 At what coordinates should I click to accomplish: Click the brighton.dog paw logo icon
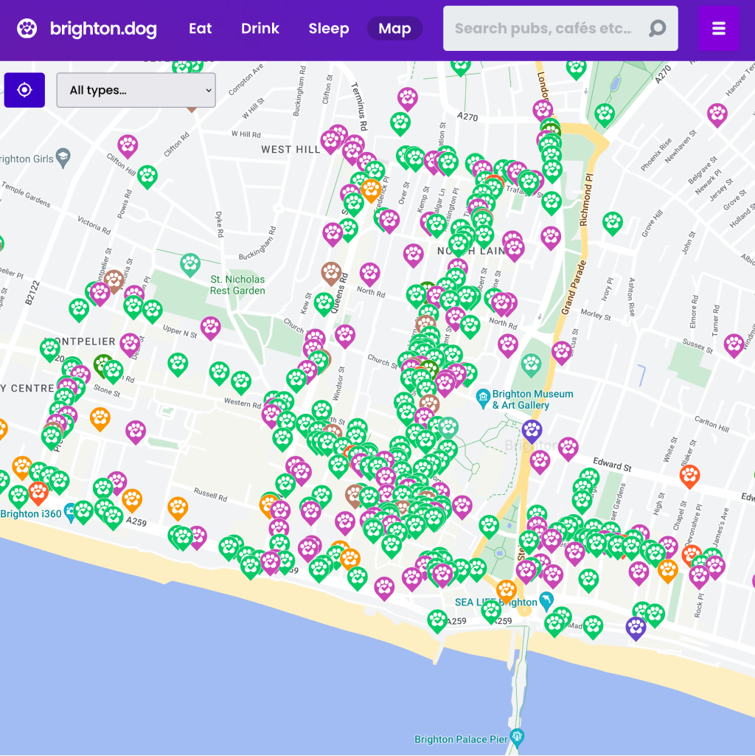27,29
